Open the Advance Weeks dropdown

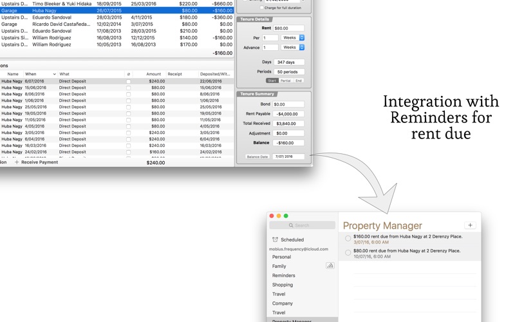click(x=293, y=47)
